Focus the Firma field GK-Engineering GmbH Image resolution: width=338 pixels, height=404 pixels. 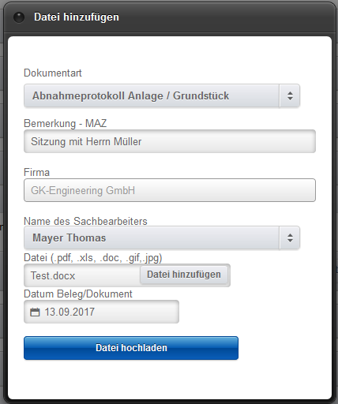pyautogui.click(x=170, y=190)
